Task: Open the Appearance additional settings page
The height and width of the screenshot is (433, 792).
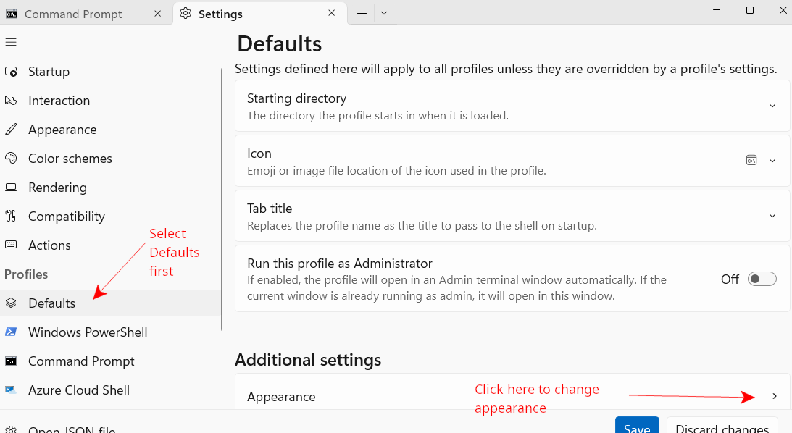Action: pyautogui.click(x=774, y=395)
